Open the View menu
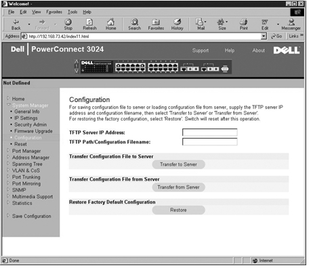Image resolution: width=313 pixels, height=272 pixels. pos(36,12)
